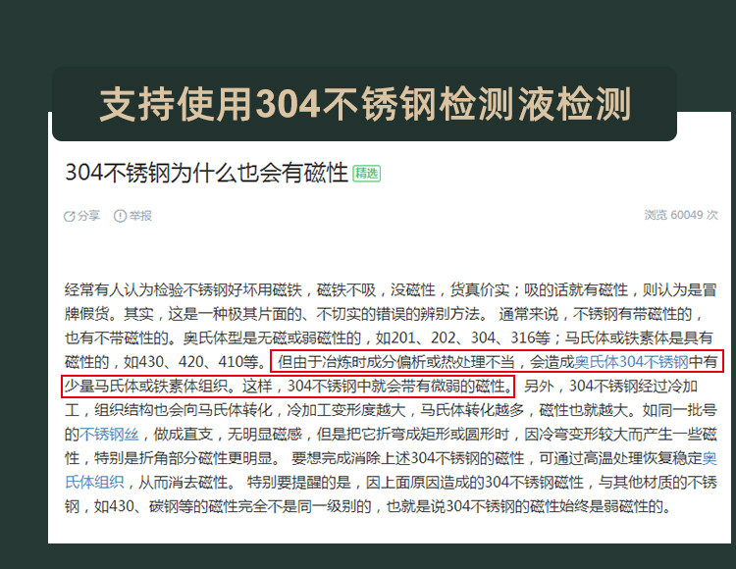
Task: Follow the 氏体组织 blue link
Action: (x=94, y=483)
